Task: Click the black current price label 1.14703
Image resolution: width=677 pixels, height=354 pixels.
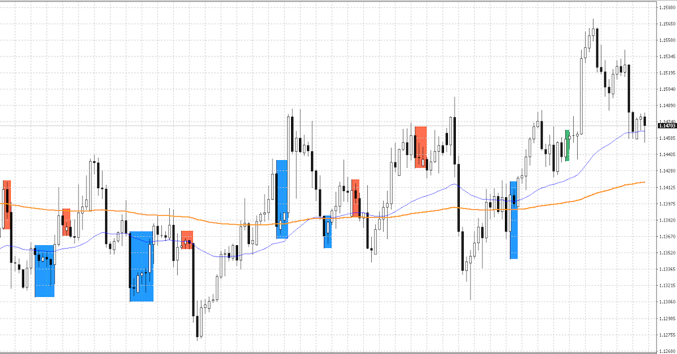Action: (667, 126)
